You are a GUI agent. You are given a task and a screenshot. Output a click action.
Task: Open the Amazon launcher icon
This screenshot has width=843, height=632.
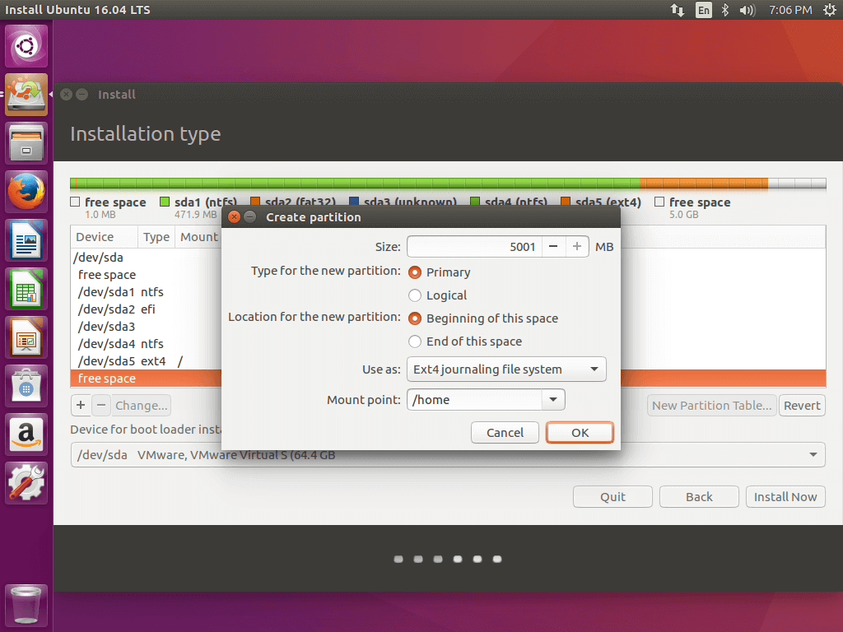click(26, 434)
